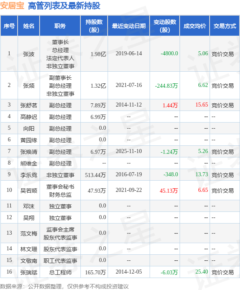
Task: Select the name 张舒茗
Action: (29, 105)
